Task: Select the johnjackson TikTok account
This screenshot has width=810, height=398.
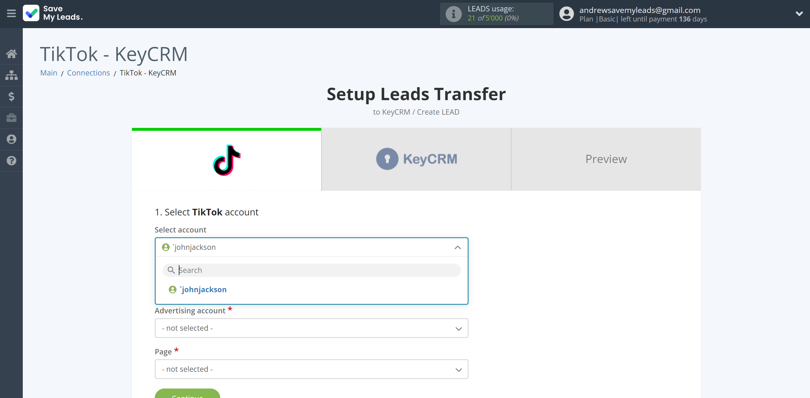Action: 203,289
